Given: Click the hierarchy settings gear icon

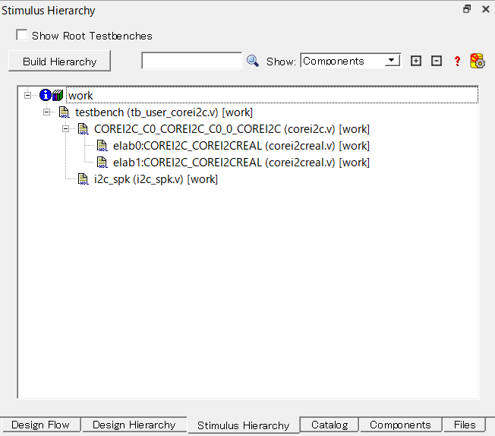Looking at the screenshot, I should point(478,61).
